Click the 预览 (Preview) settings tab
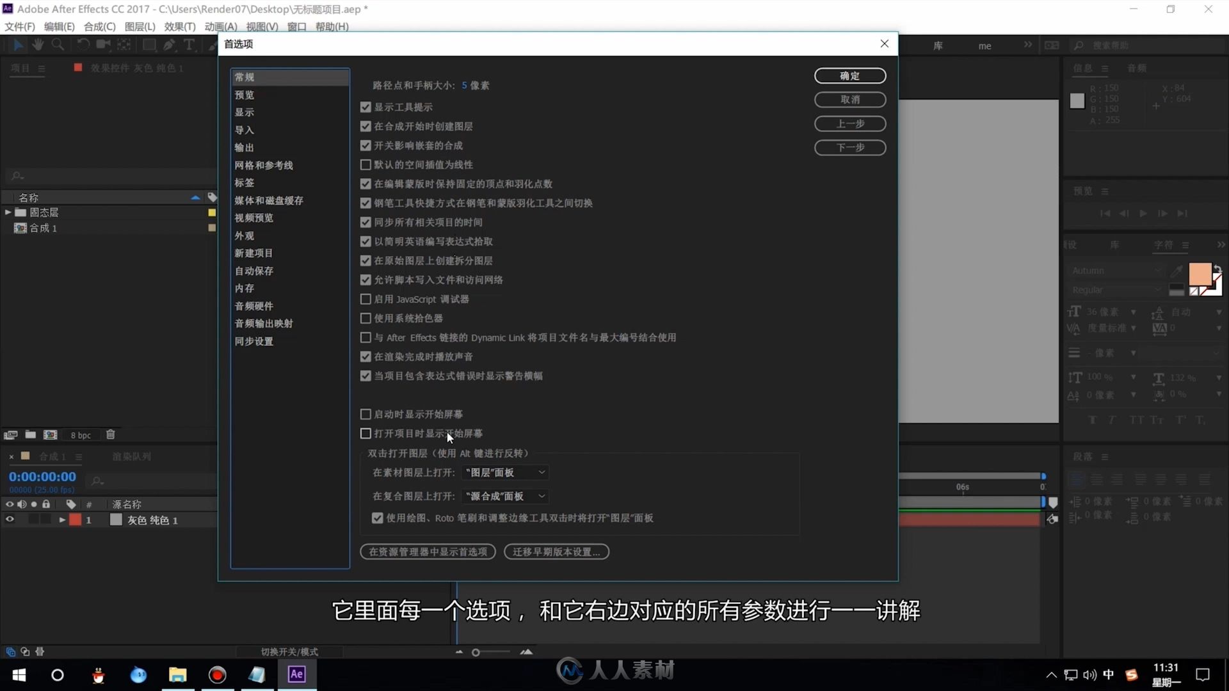This screenshot has width=1229, height=691. (x=243, y=93)
